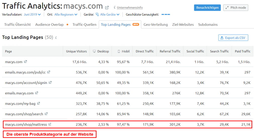Switch to the Traffic-Übersicht tab
This screenshot has height=139, width=254.
(18, 25)
